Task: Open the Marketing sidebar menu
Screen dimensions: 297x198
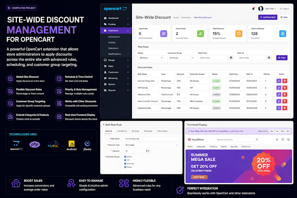Action: [x=116, y=78]
